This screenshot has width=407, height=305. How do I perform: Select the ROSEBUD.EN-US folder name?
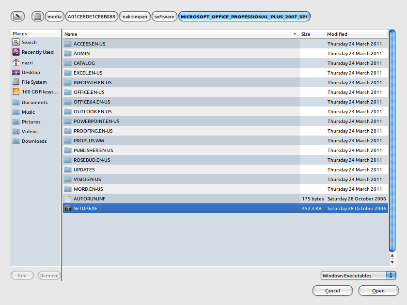92,160
